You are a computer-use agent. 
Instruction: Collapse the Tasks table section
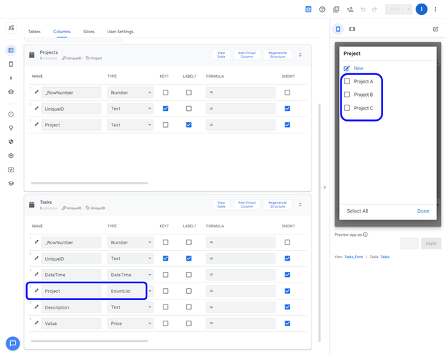click(300, 205)
